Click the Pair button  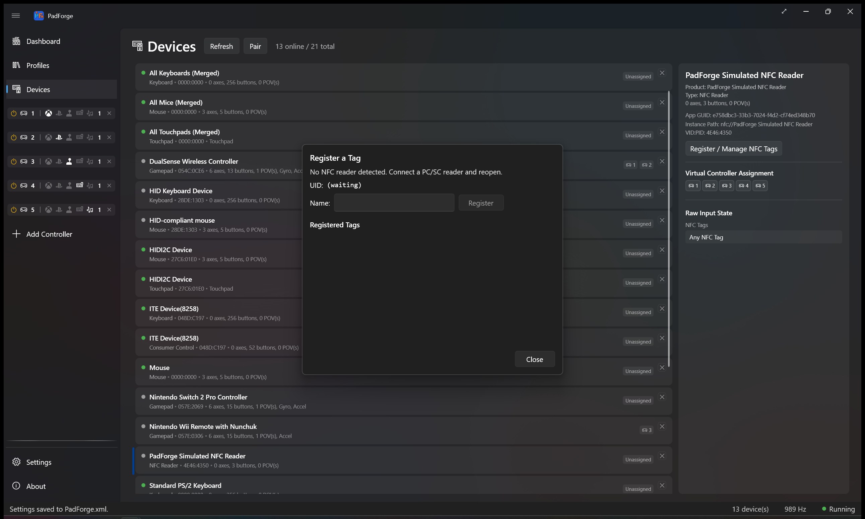(255, 46)
